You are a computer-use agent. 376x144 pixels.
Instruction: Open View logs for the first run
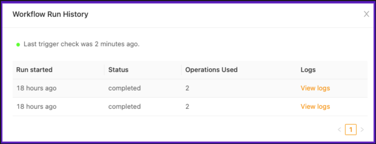(315, 88)
